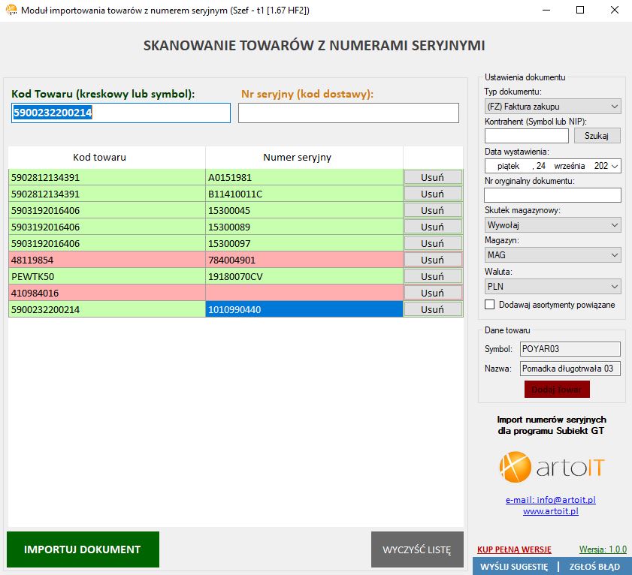The width and height of the screenshot is (632, 575).
Task: Click ZGŁOŚ BŁĄD in bottom bar
Action: pyautogui.click(x=594, y=567)
